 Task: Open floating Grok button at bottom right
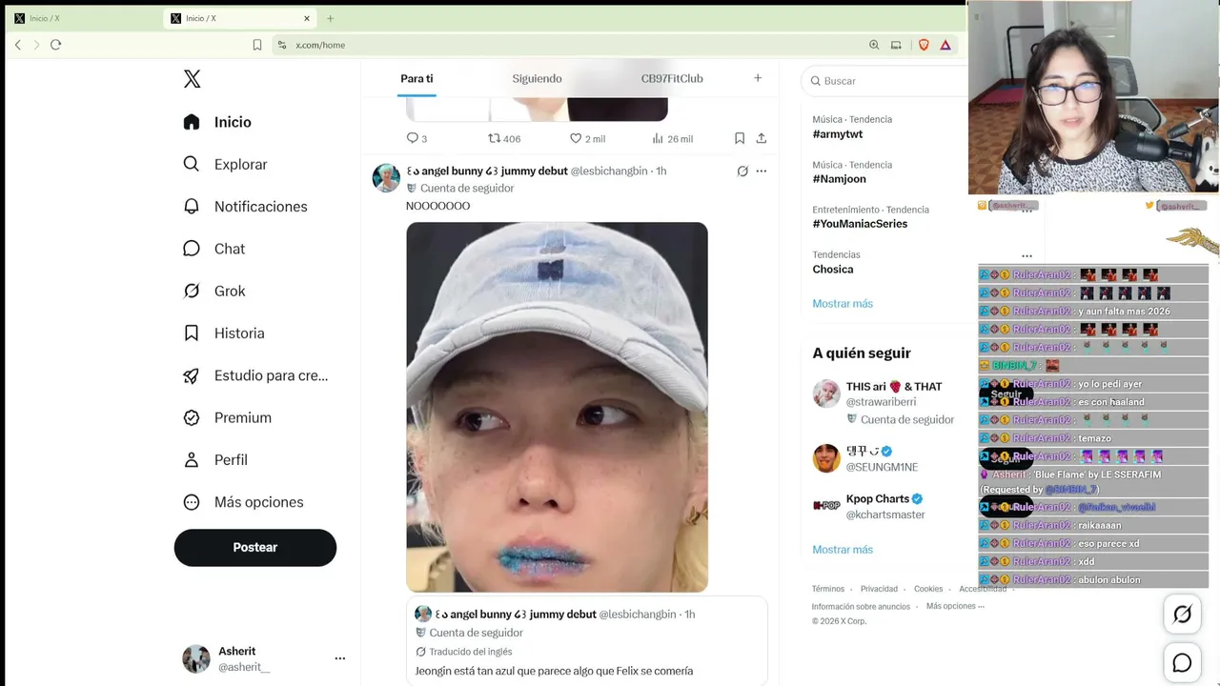[x=1182, y=615]
